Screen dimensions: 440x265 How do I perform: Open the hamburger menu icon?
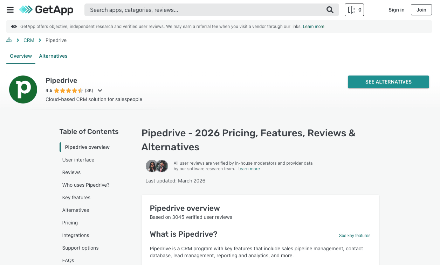10,10
